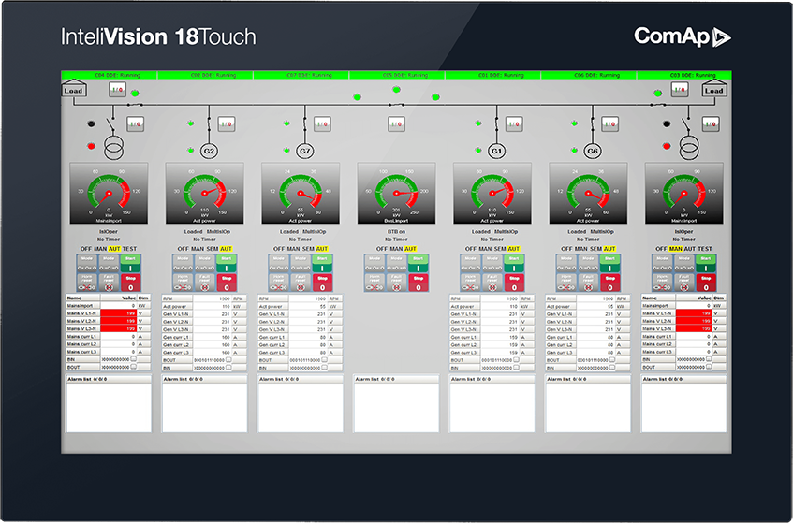This screenshot has height=523, width=793.
Task: Click the BusImport power gauge
Action: point(396,193)
